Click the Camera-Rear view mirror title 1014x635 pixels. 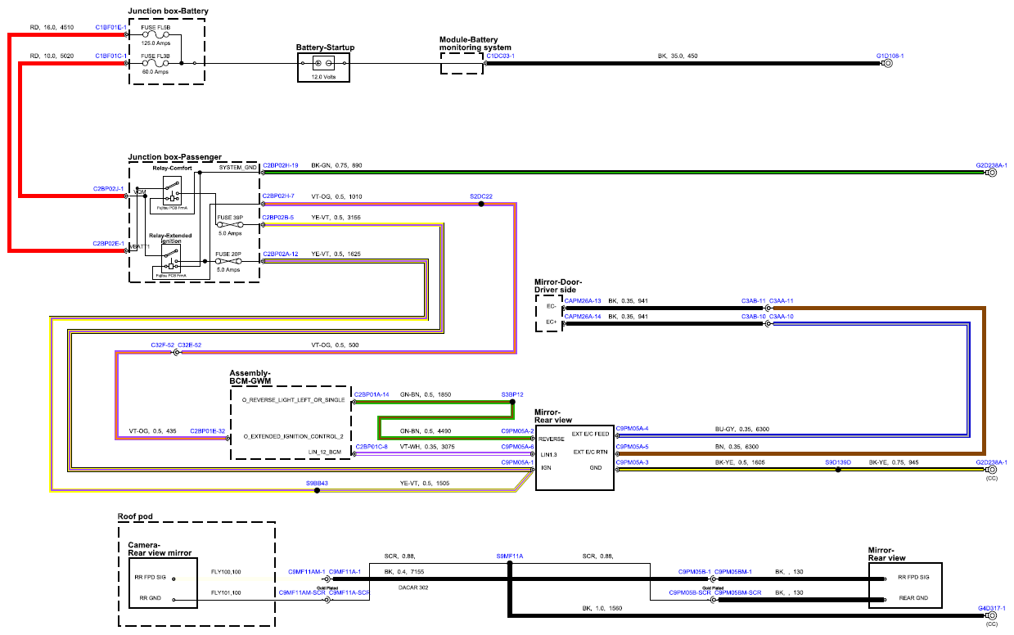[160, 548]
